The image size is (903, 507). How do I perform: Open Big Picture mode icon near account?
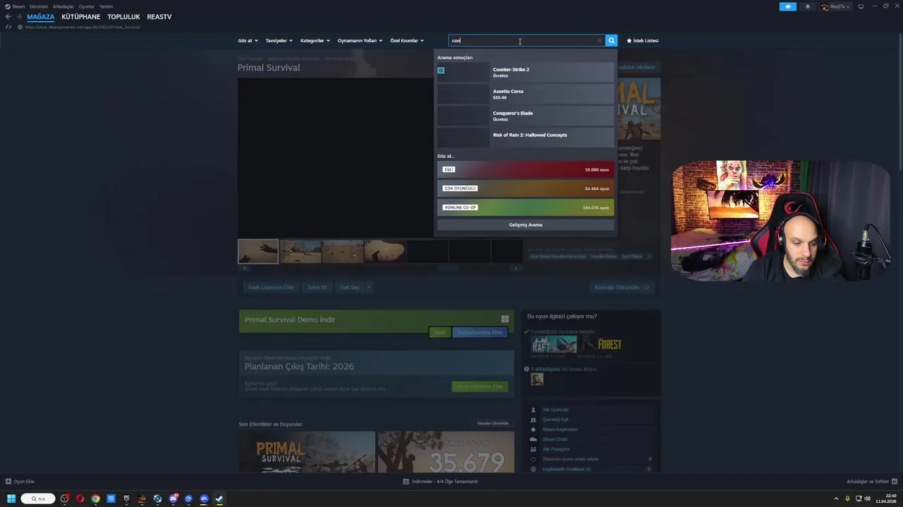pos(861,6)
